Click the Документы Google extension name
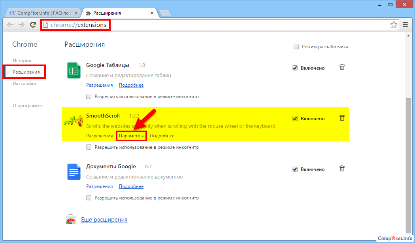Viewport: 415px width, 243px height. [111, 166]
